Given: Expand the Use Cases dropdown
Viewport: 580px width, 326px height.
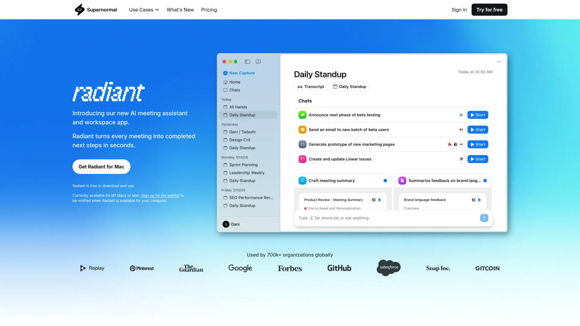Looking at the screenshot, I should [144, 10].
